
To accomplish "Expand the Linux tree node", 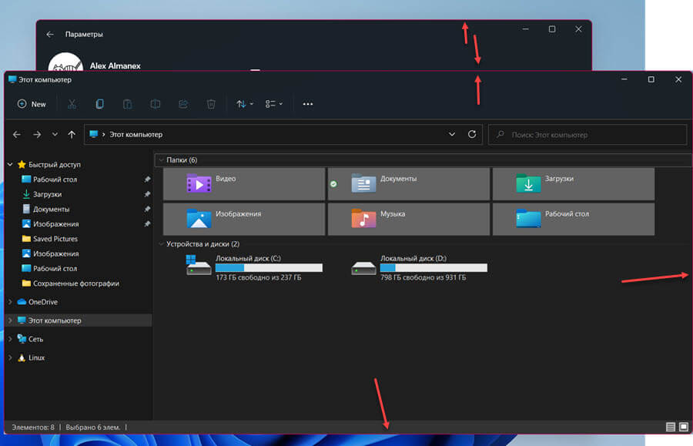I will [10, 357].
